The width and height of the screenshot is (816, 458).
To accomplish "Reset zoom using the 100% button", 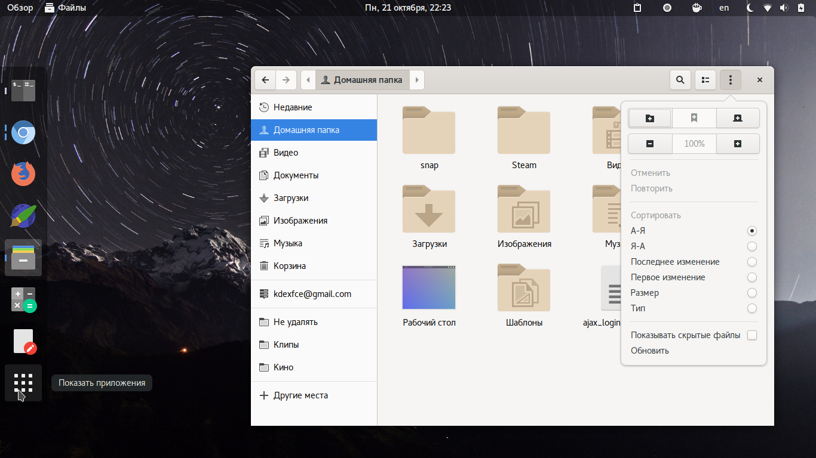I will pos(694,144).
